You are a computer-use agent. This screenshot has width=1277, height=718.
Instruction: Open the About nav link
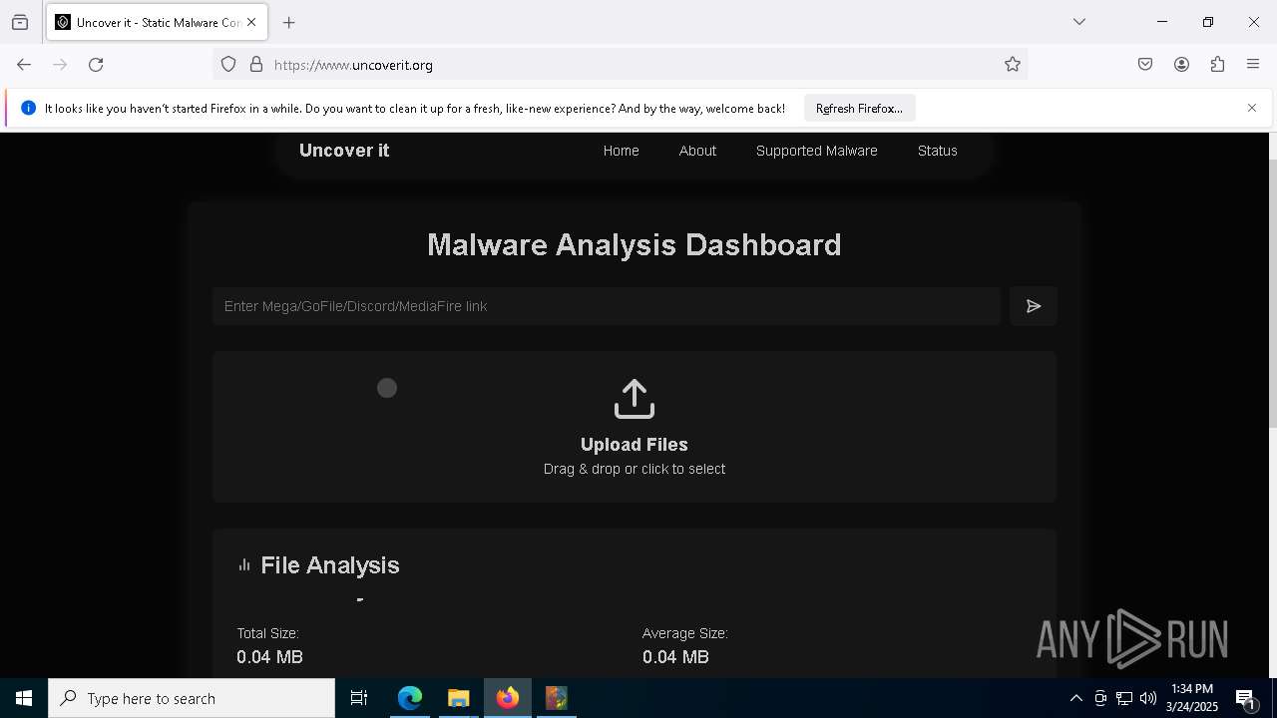697,151
